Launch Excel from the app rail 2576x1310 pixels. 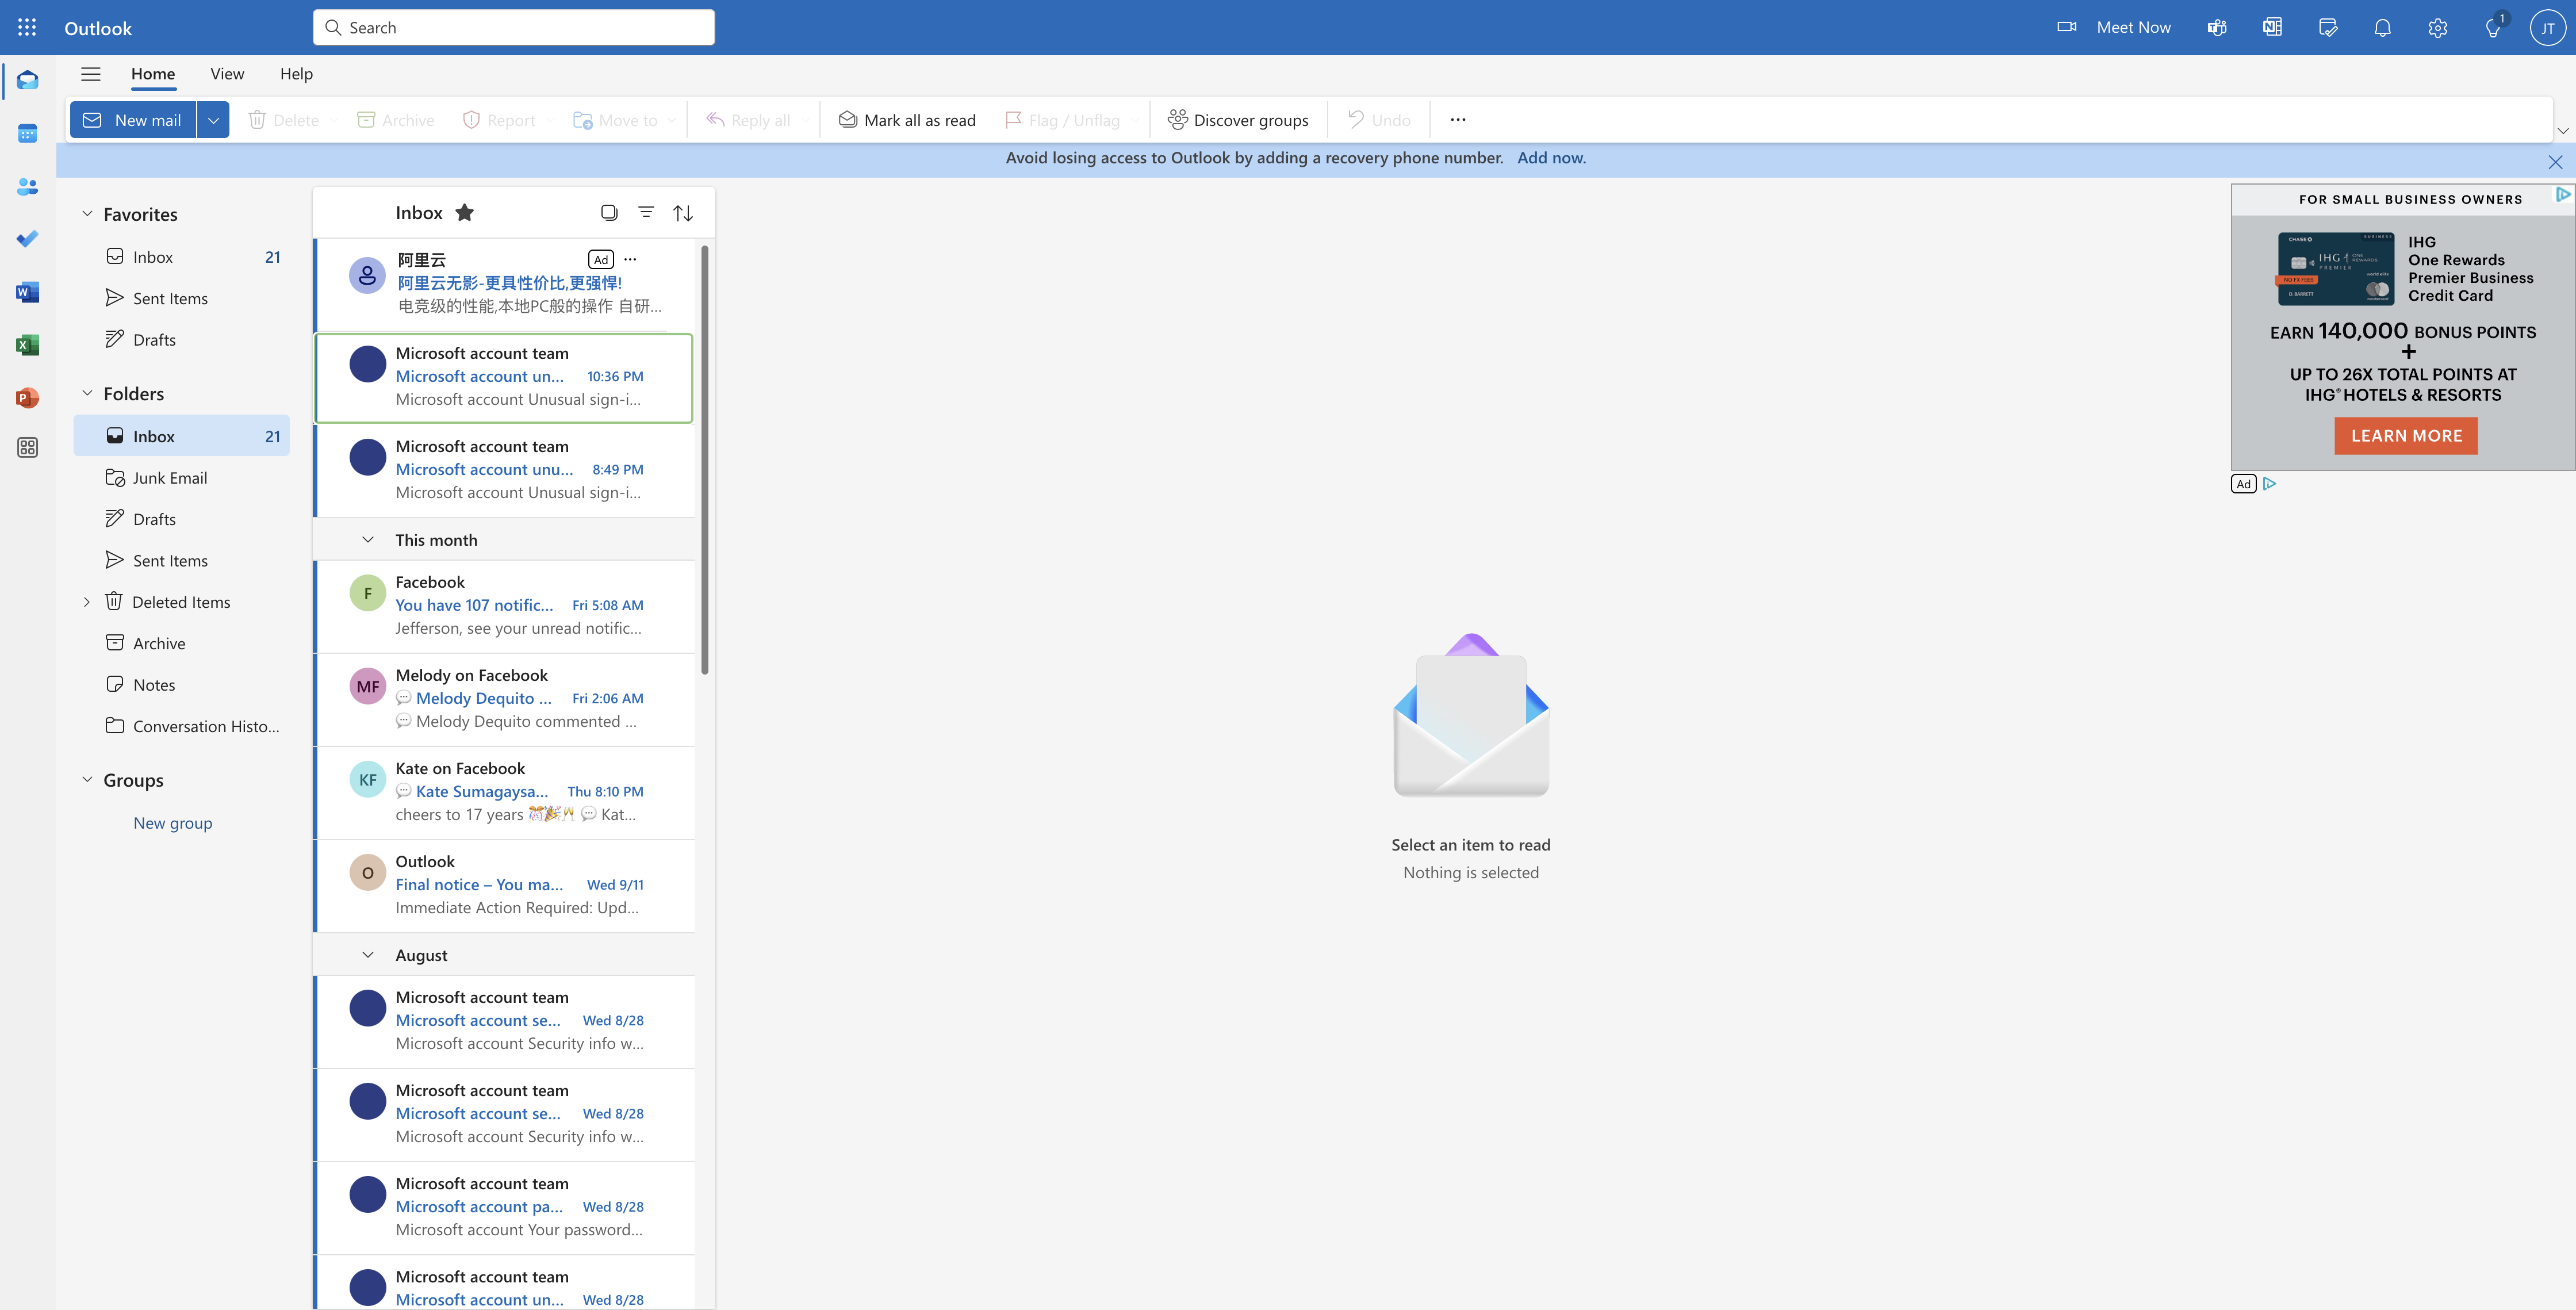click(x=27, y=345)
